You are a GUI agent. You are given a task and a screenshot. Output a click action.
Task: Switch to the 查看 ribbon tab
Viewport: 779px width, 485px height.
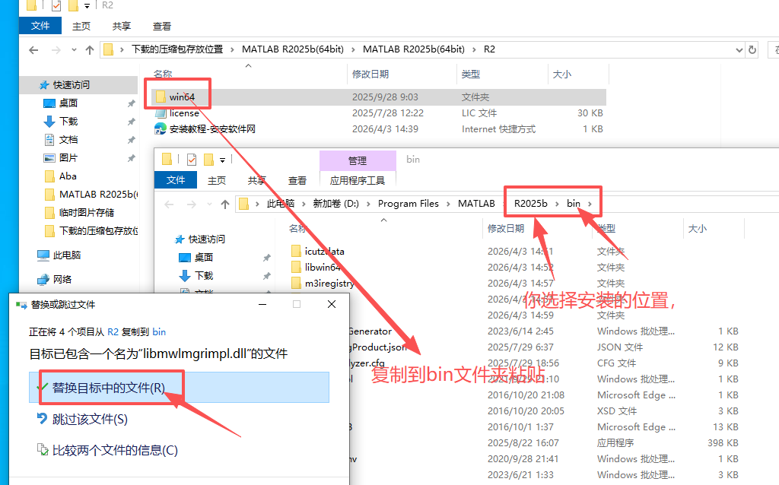tap(161, 25)
